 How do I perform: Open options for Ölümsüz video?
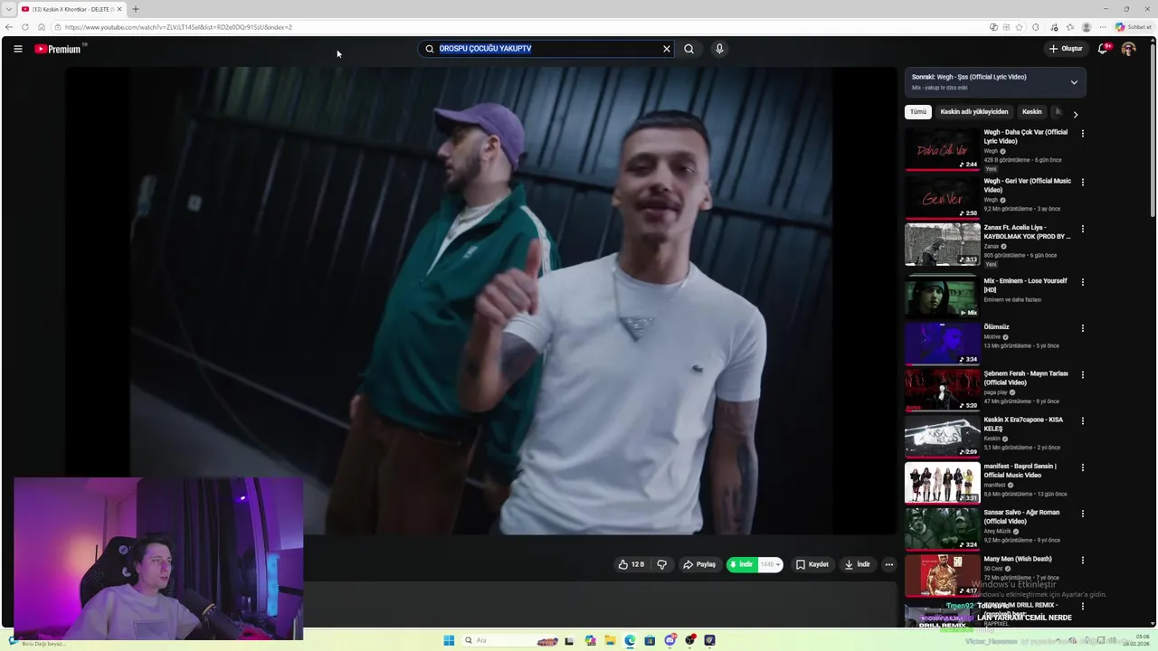coord(1083,328)
